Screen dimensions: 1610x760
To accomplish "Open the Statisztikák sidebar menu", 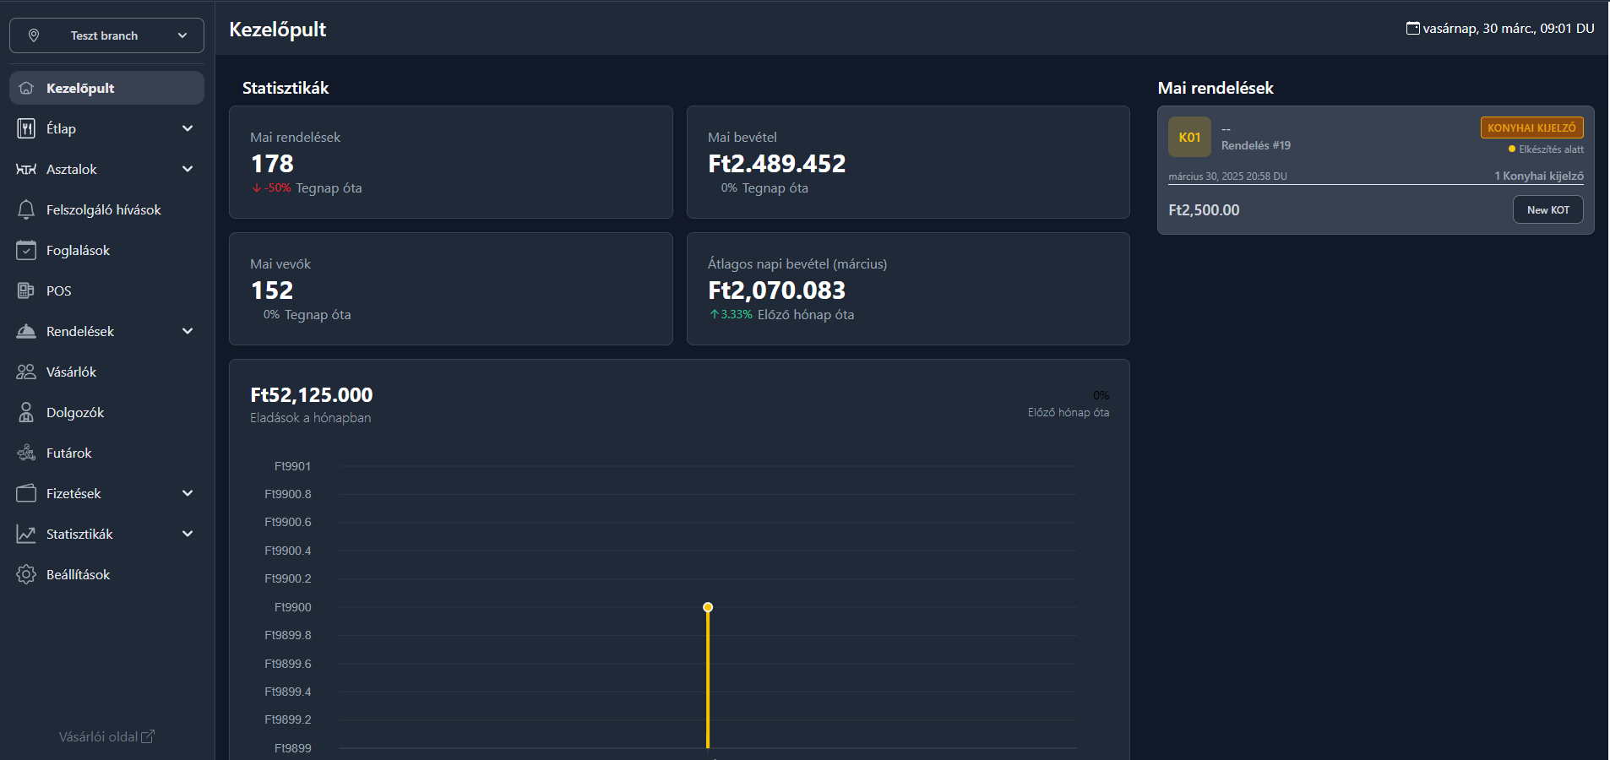I will tap(79, 534).
